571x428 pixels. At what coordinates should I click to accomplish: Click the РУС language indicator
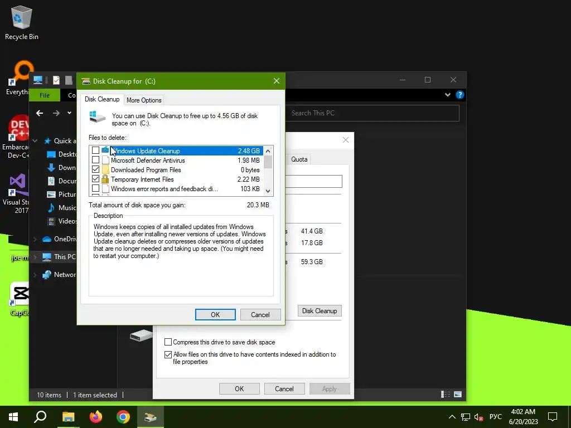(495, 417)
